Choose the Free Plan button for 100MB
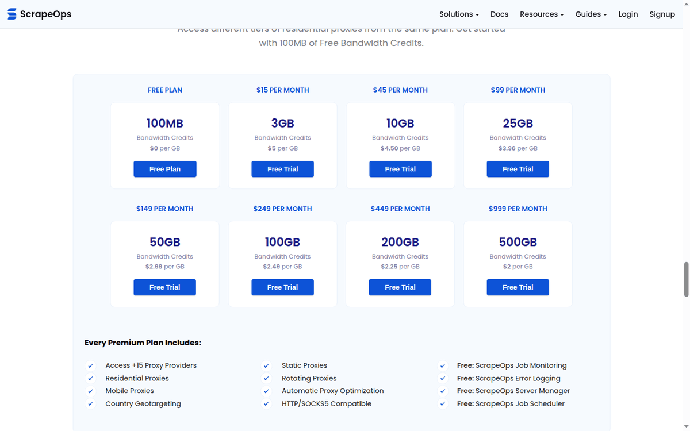The height and width of the screenshot is (431, 690). [165, 169]
